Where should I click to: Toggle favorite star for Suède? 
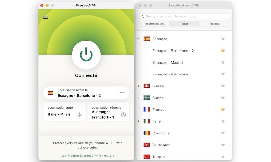tap(223, 98)
